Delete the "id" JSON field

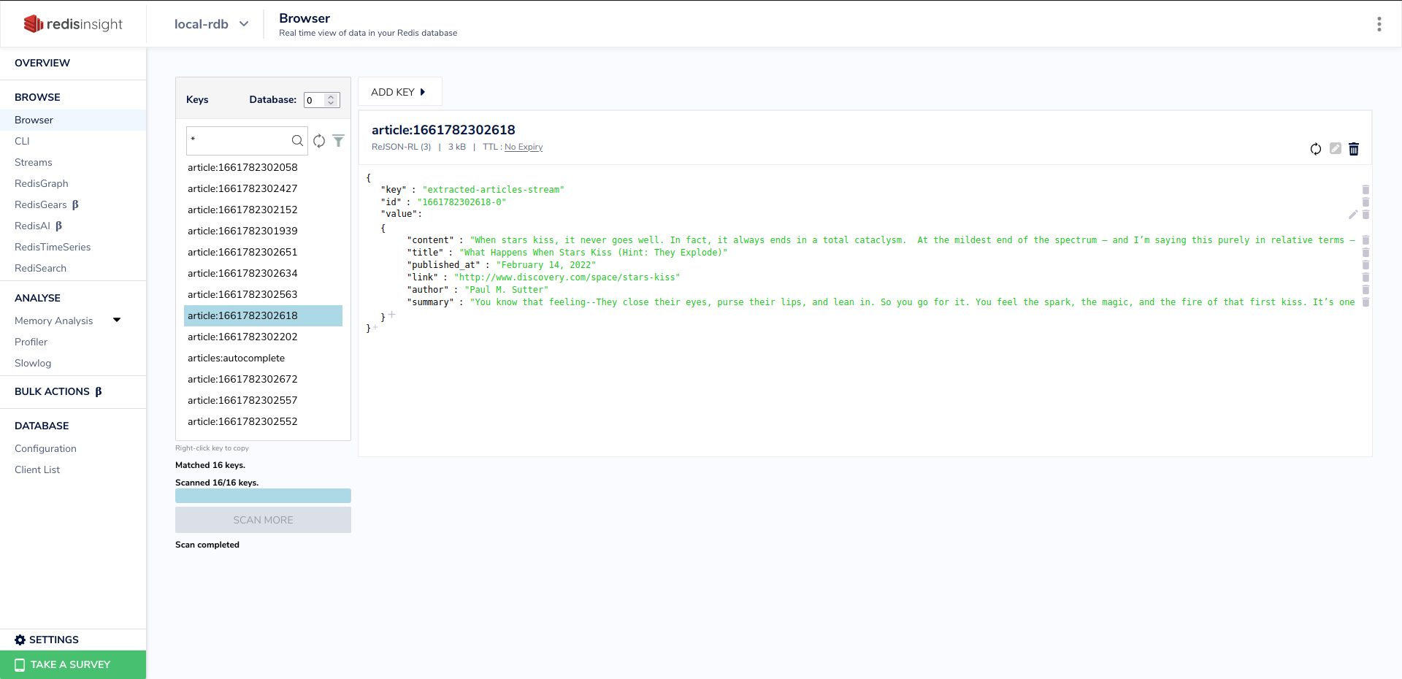1365,202
